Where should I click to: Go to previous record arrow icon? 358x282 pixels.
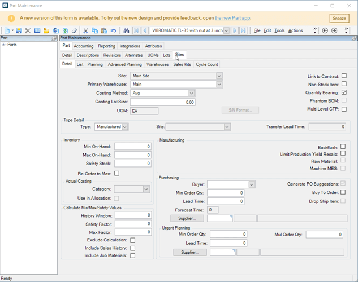tap(145, 30)
